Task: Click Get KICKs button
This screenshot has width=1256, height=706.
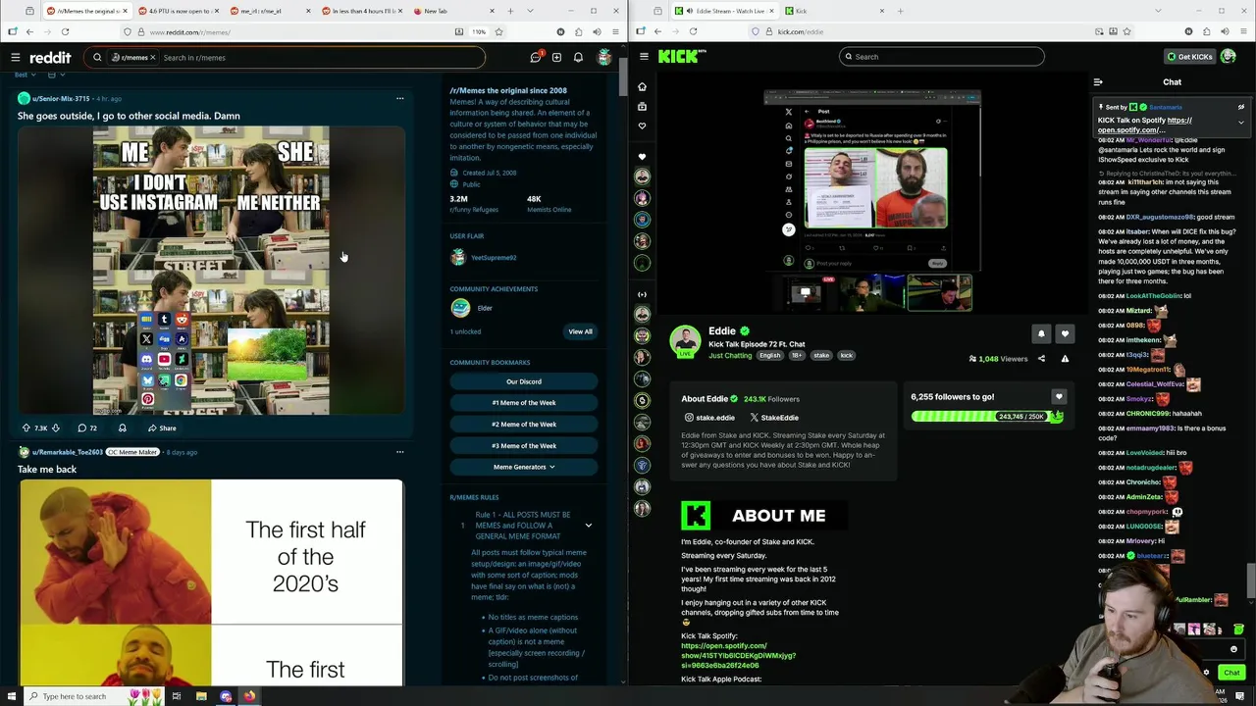Action: click(1189, 57)
